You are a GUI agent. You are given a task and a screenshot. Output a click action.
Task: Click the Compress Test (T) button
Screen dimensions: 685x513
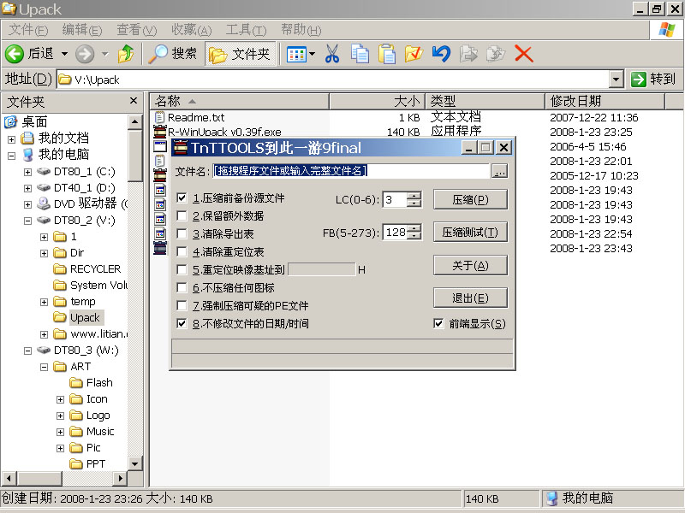coord(470,232)
